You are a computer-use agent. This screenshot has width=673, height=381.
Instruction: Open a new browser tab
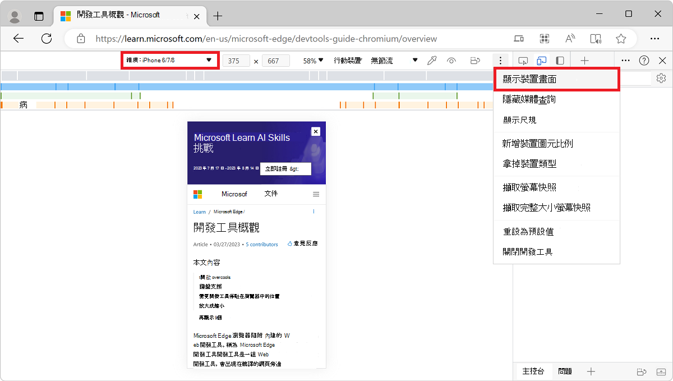pos(218,16)
